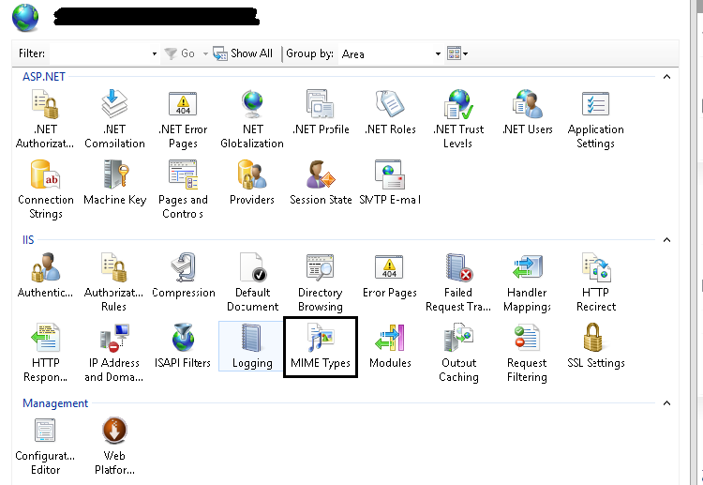The image size is (703, 485).
Task: Open IIS Error Pages feature
Action: click(x=390, y=276)
